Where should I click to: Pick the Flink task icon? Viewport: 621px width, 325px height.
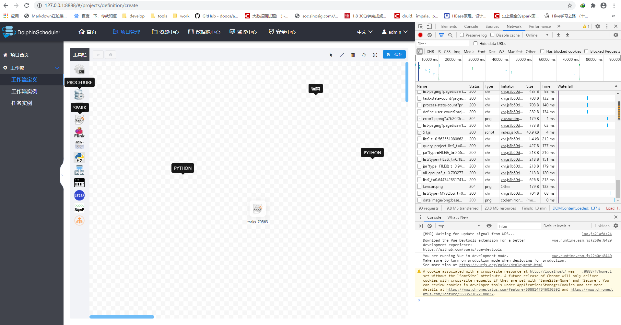tap(79, 133)
